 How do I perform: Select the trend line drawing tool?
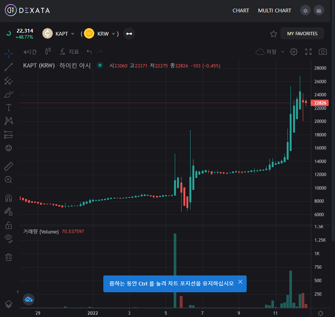click(9, 67)
